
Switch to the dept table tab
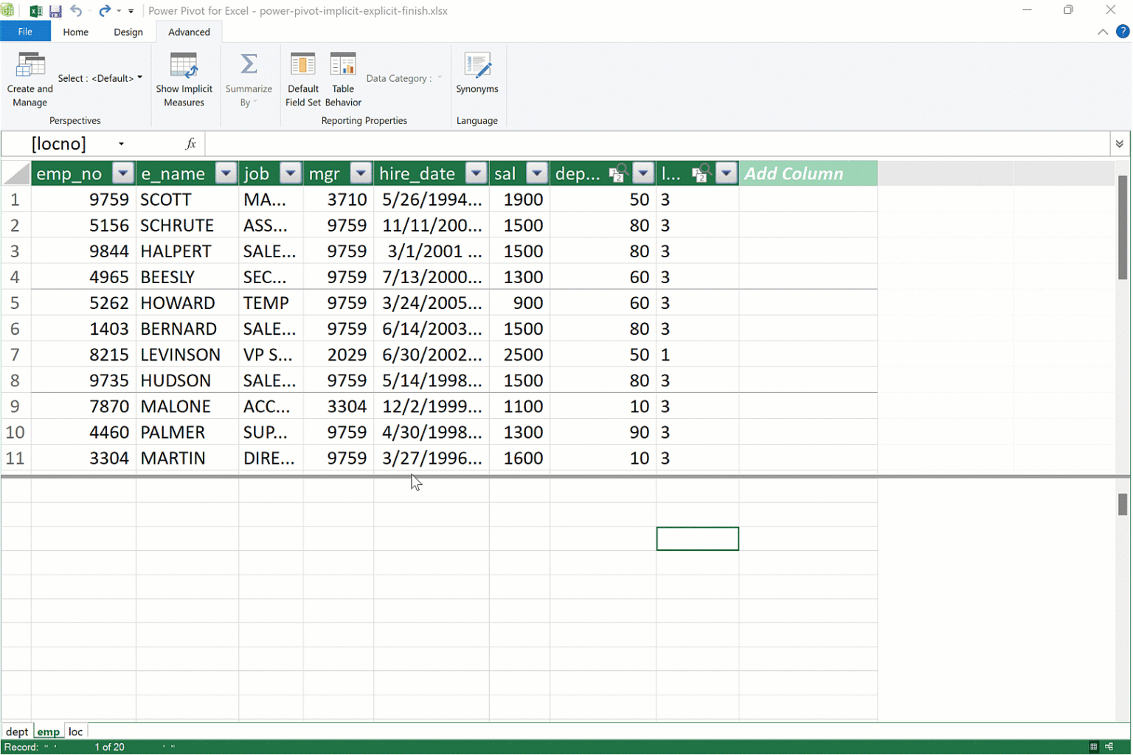point(16,731)
